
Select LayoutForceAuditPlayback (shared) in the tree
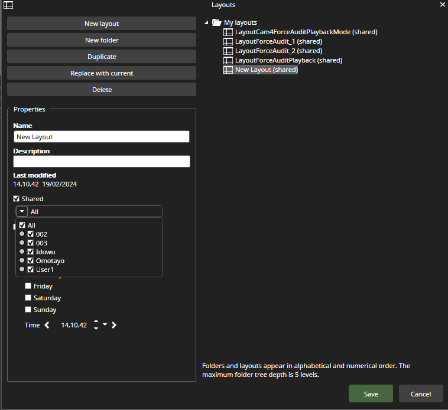coord(288,60)
